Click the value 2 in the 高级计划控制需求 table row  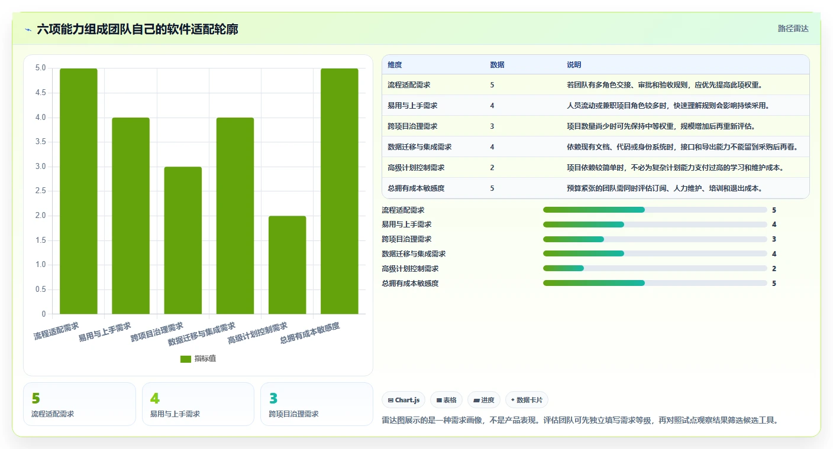coord(492,168)
